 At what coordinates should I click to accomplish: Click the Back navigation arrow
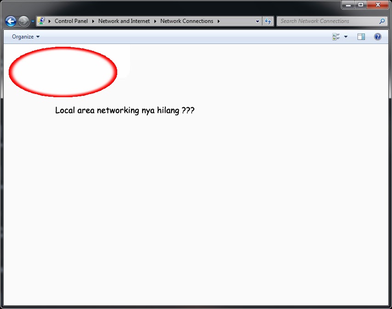(x=10, y=21)
